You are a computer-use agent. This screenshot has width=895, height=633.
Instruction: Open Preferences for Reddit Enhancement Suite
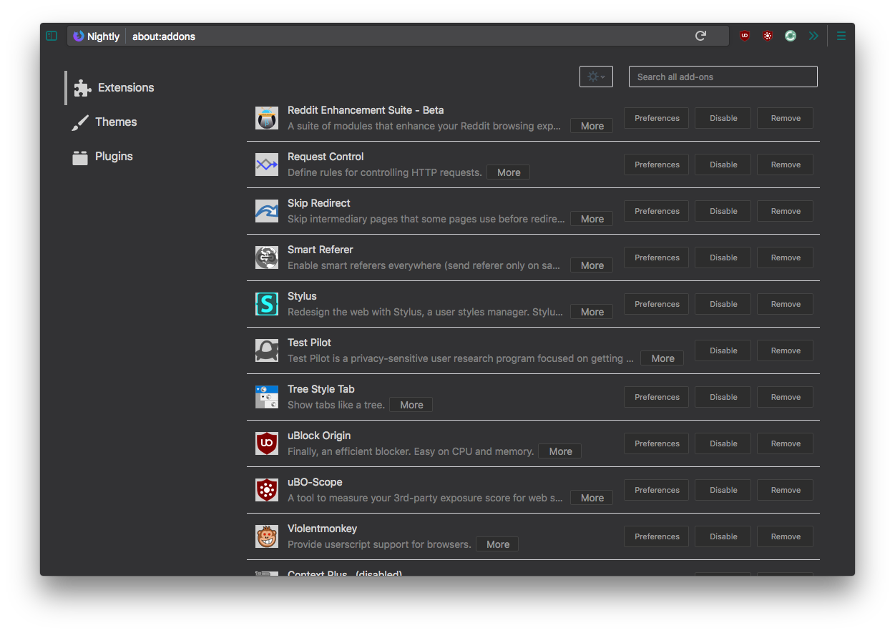(657, 118)
